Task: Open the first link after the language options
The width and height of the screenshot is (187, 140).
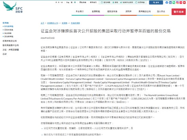Action: point(83,2)
